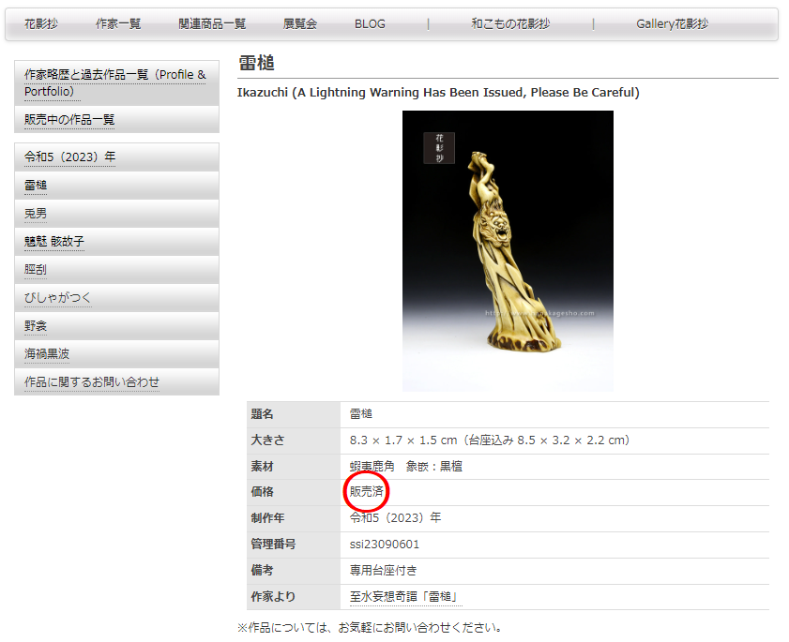Open 作家一覧 in the top navigation
The width and height of the screenshot is (789, 642).
point(118,23)
